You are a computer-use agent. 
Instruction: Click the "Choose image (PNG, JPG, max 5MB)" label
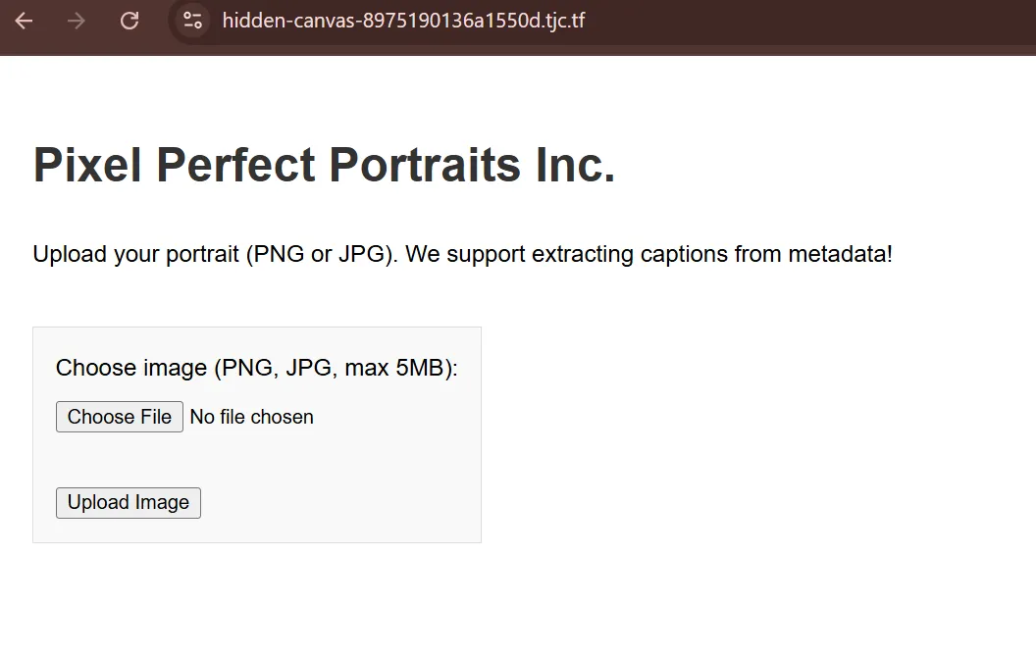point(256,368)
